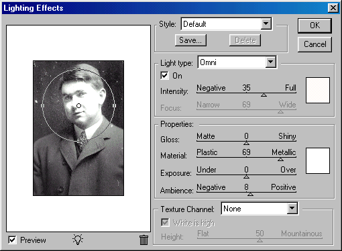Open the Texture Channel dropdown arrow
The image size is (342, 251).
[x=292, y=209]
